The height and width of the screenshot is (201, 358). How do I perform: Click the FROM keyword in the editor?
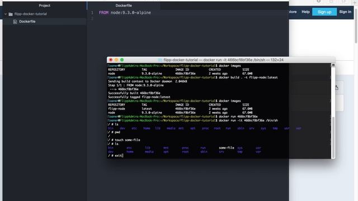click(103, 13)
